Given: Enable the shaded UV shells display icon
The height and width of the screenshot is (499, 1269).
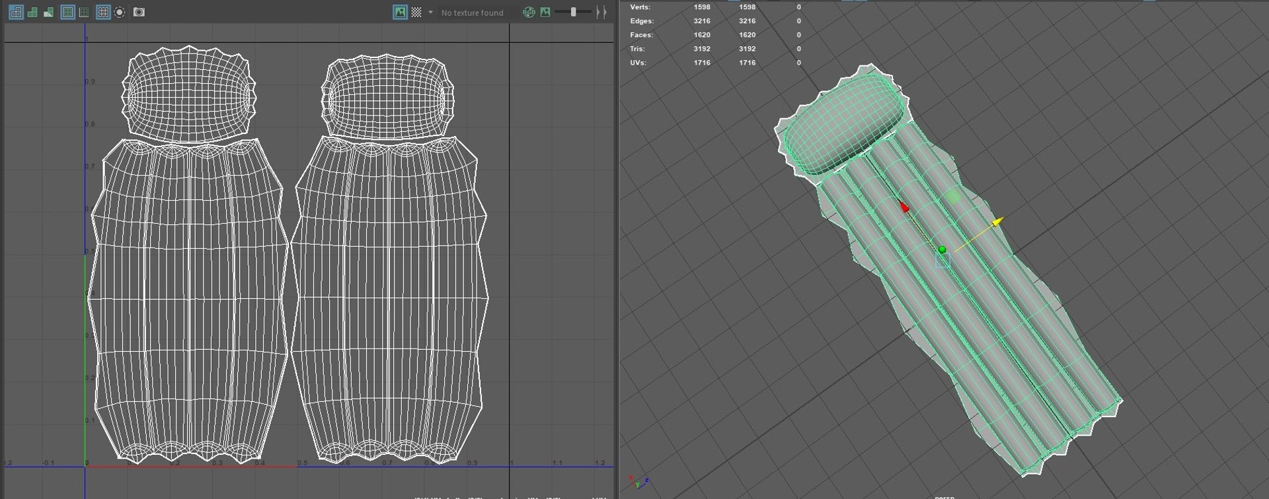Looking at the screenshot, I should [32, 12].
